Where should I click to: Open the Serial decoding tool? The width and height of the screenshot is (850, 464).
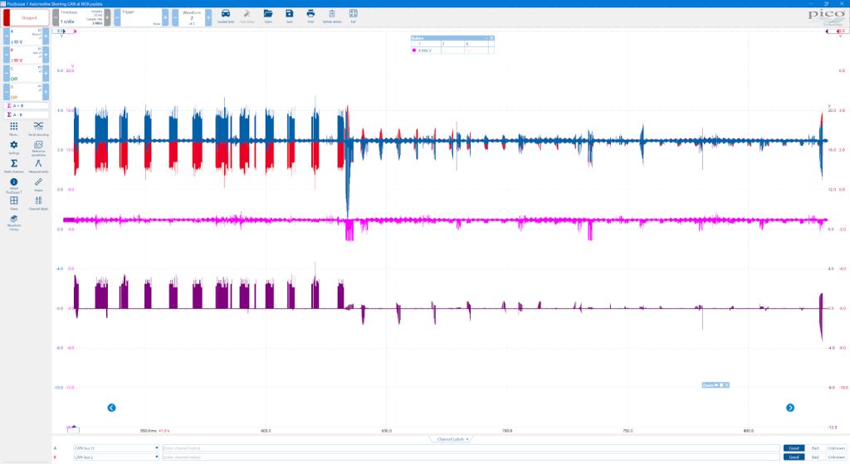point(38,128)
